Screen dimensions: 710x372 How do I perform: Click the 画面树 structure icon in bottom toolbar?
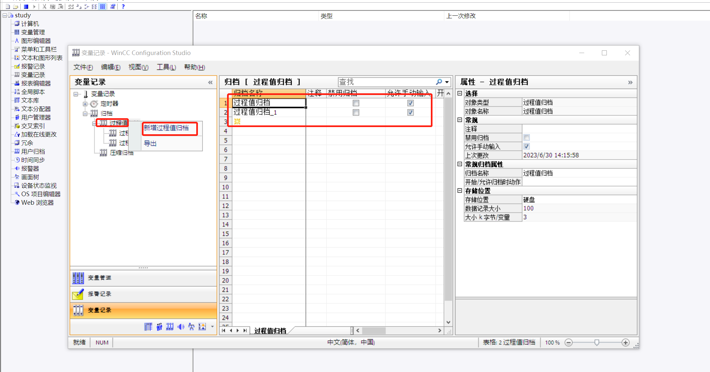point(191,326)
